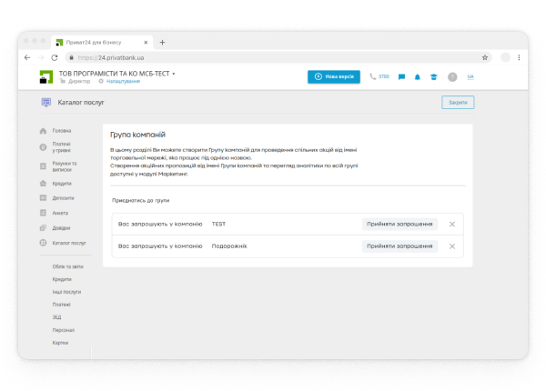Click the Privat24 green logo
The image size is (546, 391).
tap(46, 76)
